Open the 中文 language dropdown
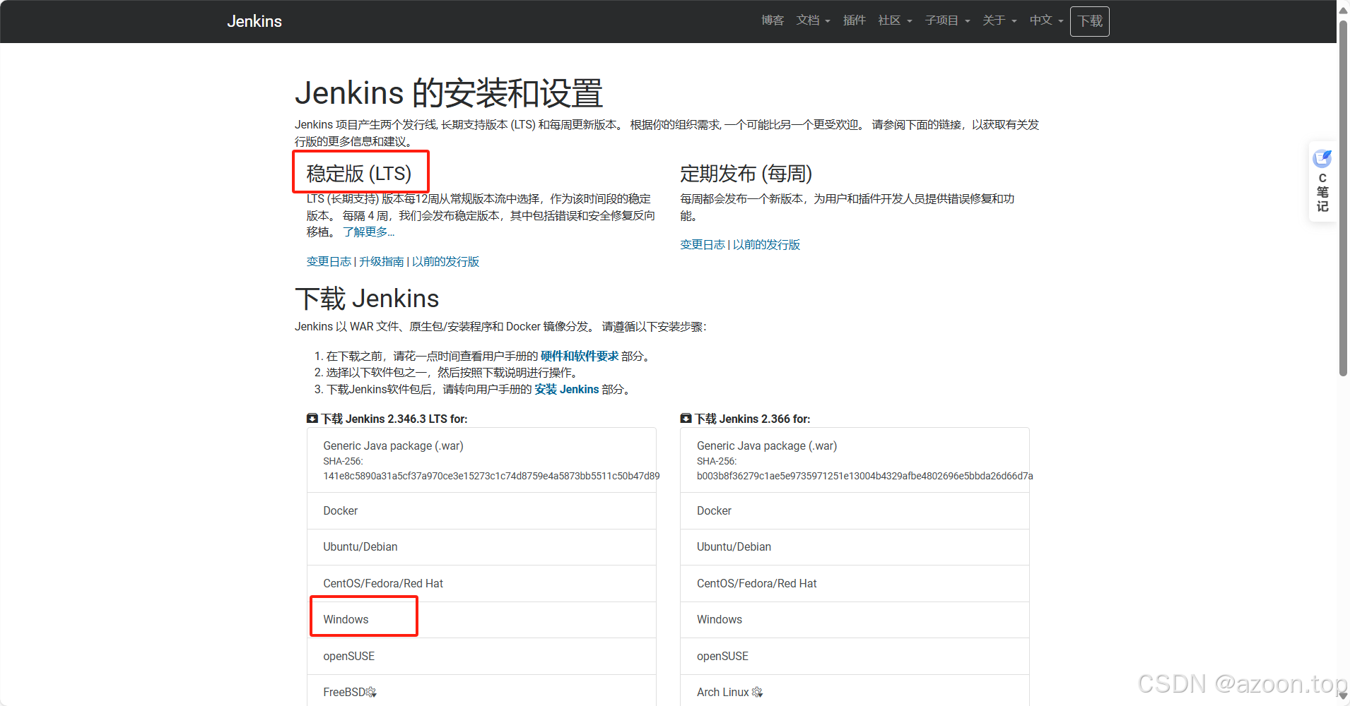 pos(1046,20)
